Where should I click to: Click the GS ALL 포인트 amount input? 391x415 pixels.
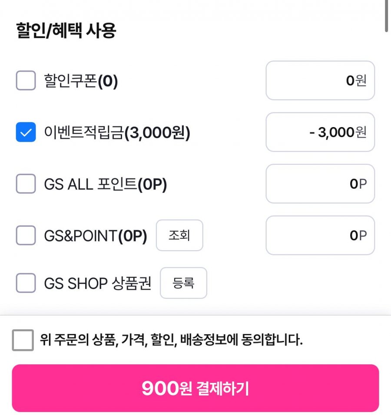[x=320, y=184]
